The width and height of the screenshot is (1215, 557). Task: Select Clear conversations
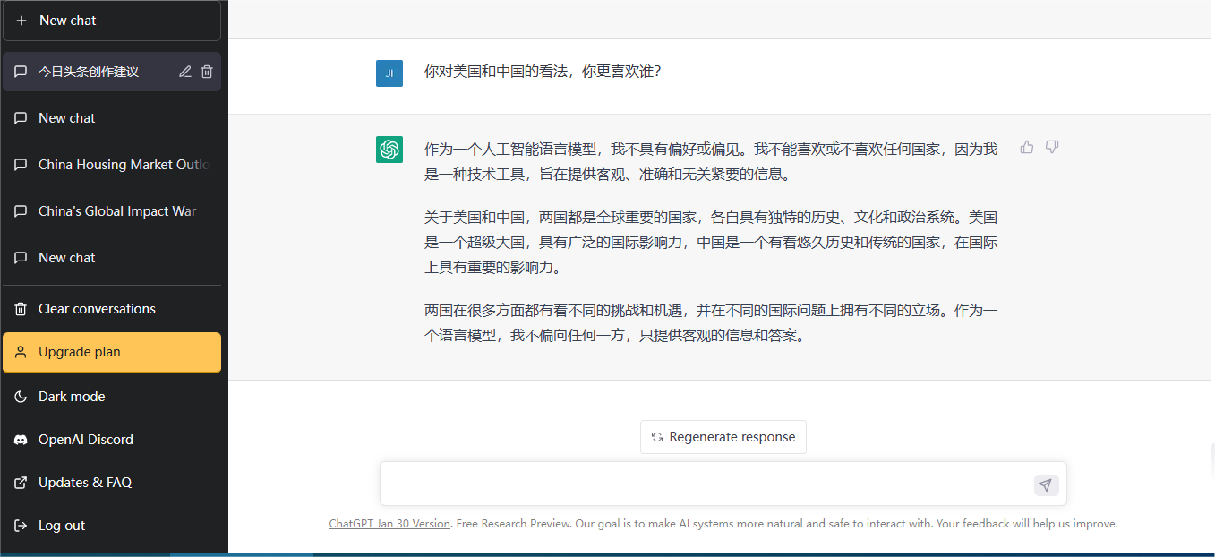point(112,309)
